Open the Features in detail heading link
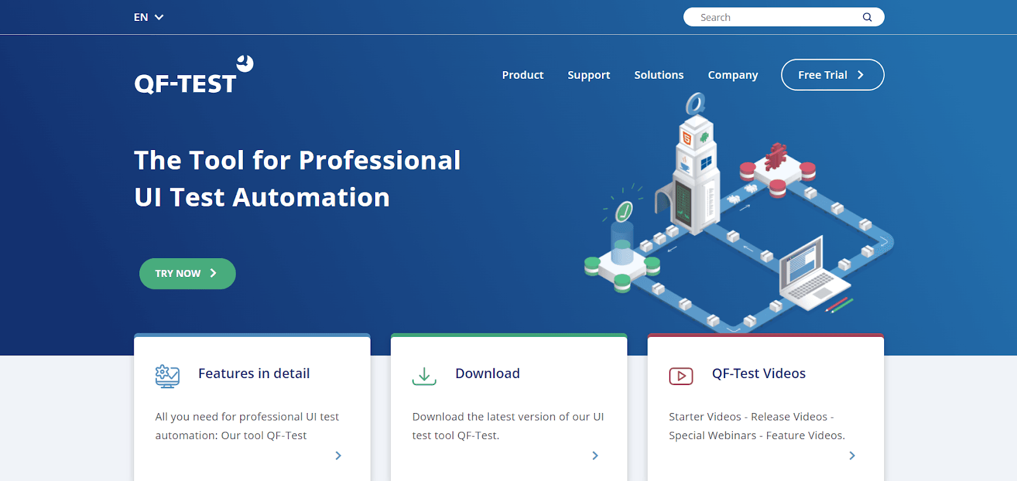Image resolution: width=1017 pixels, height=481 pixels. [x=254, y=374]
